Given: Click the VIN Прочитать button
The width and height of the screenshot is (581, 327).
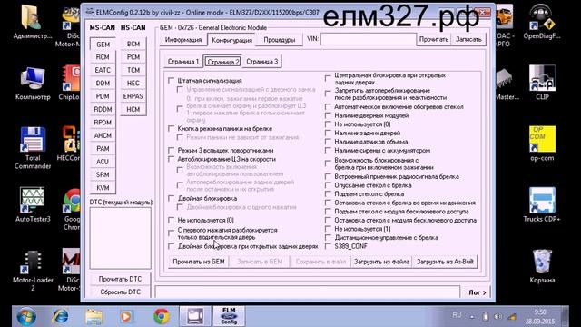Looking at the screenshot, I should (434, 39).
